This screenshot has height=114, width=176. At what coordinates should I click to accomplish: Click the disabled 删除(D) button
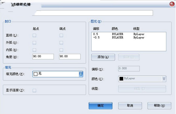coord(129,57)
